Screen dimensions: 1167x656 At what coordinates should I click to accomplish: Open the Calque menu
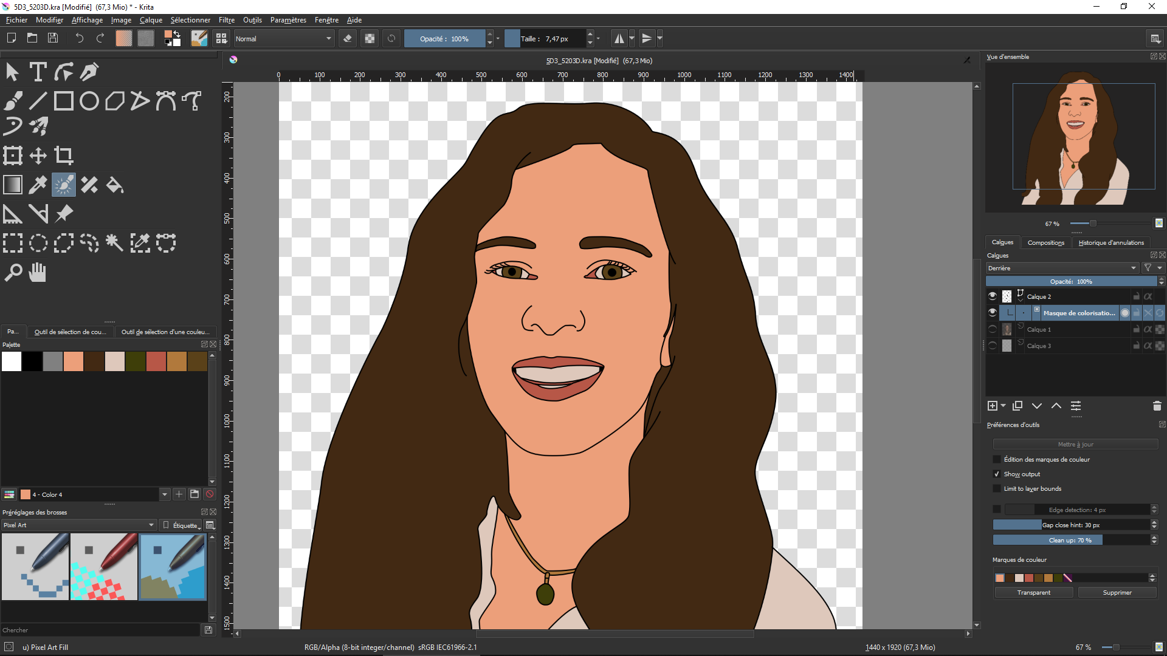click(151, 20)
